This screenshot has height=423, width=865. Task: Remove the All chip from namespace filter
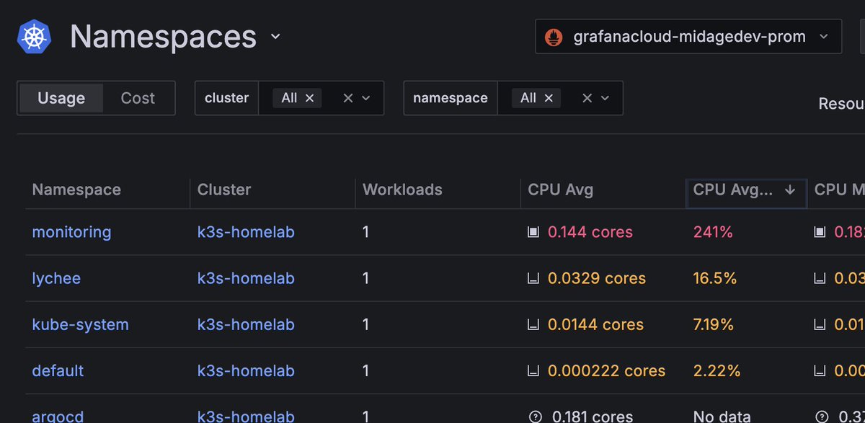tap(549, 98)
